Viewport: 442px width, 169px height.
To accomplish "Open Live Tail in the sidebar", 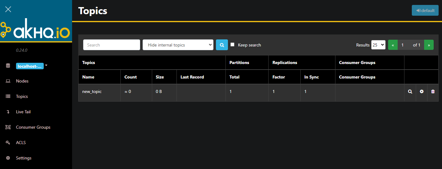I will pos(23,112).
